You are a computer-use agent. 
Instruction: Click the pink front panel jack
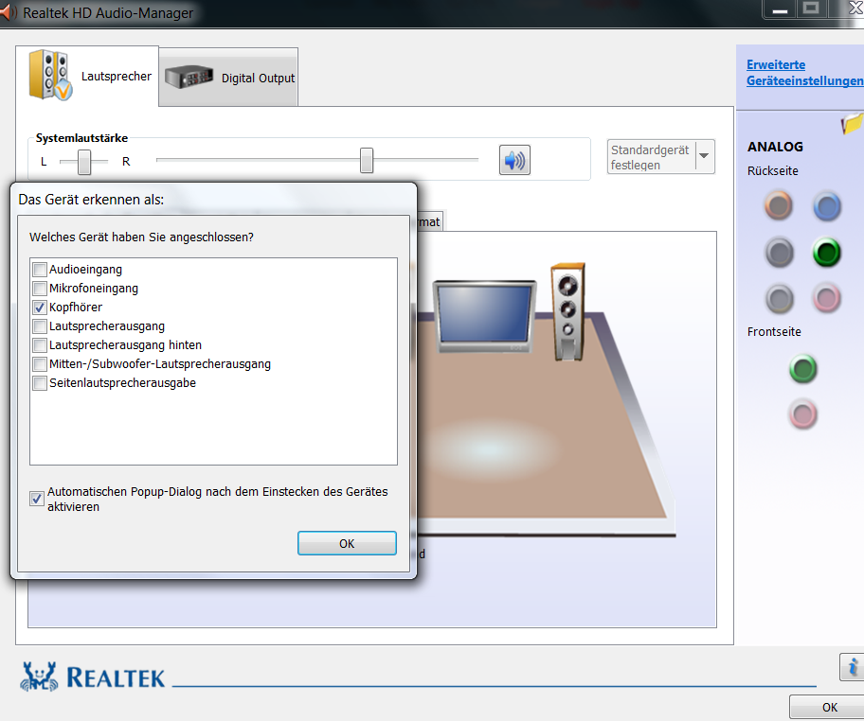click(802, 415)
